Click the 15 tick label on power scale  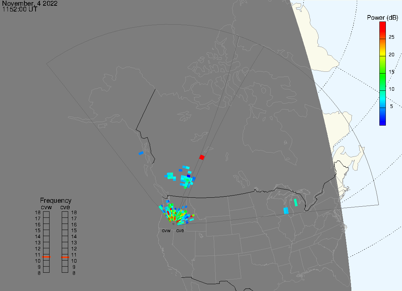pyautogui.click(x=391, y=72)
